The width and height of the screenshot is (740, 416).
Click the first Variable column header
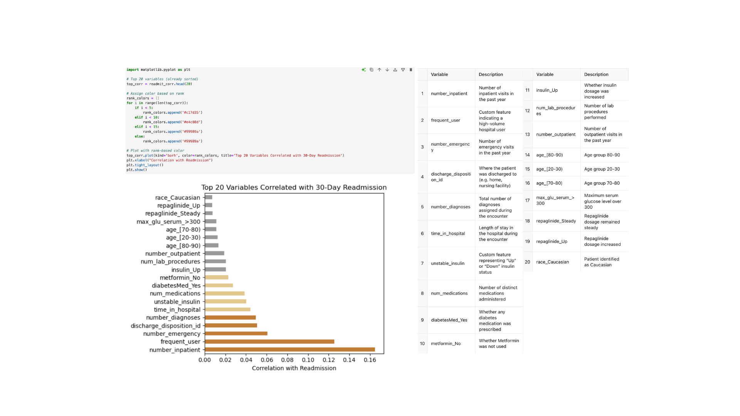(439, 74)
